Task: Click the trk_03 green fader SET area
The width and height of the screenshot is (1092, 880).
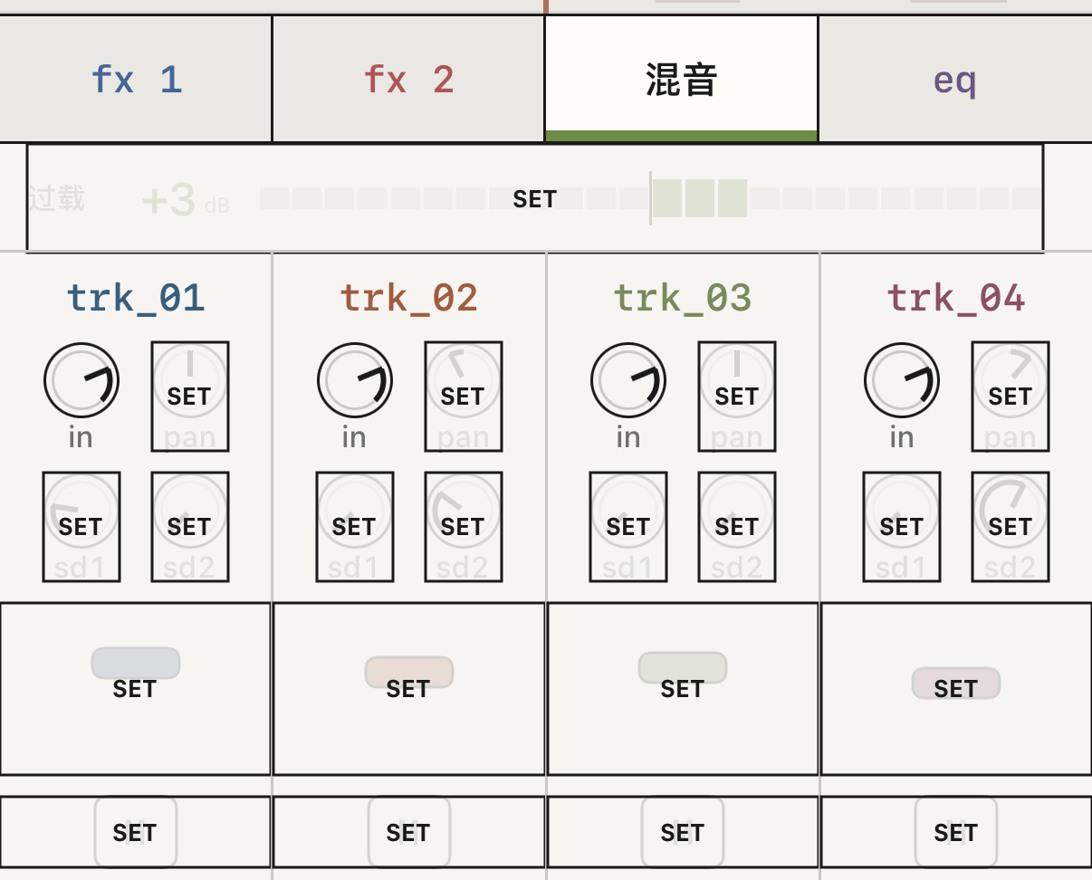Action: pyautogui.click(x=683, y=689)
